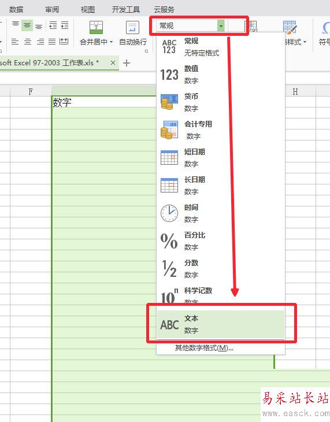
Task: Click the bottom align icon
Action: (39, 25)
